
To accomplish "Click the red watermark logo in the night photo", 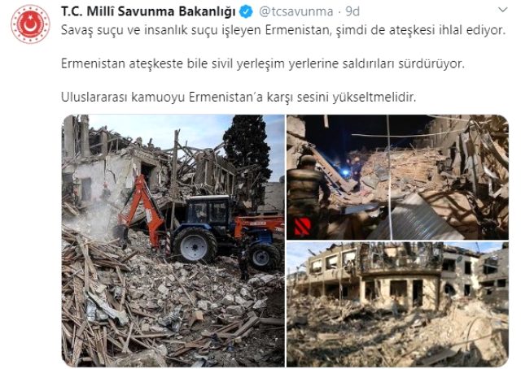I will coord(302,227).
